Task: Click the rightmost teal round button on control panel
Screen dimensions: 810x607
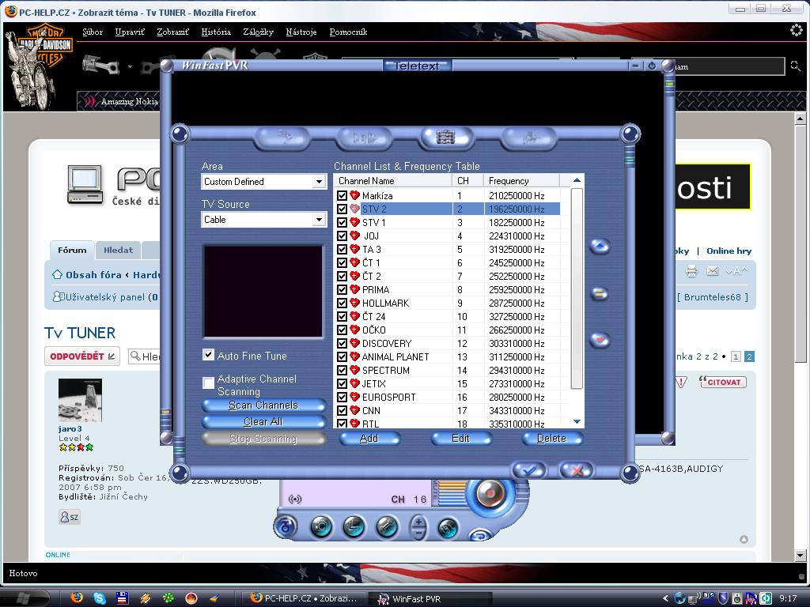Action: (448, 527)
